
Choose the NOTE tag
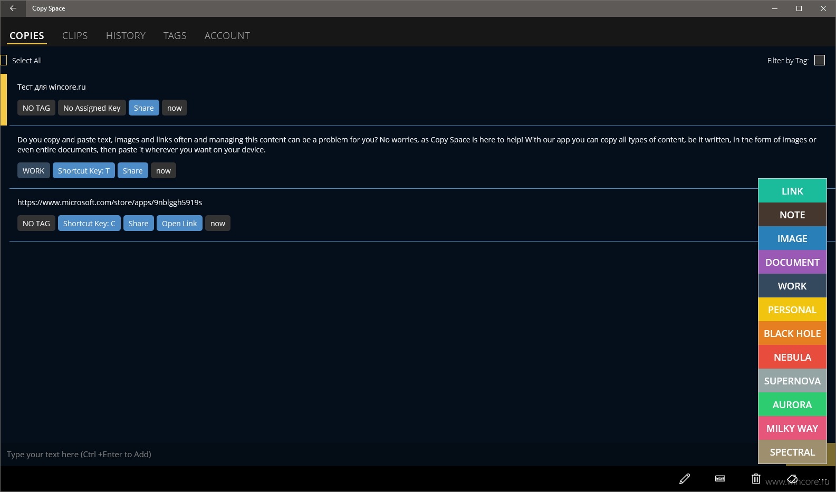[x=792, y=215]
